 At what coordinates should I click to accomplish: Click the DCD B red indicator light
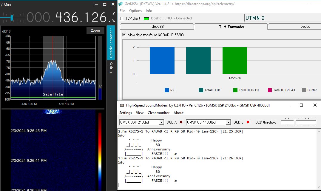point(248,122)
